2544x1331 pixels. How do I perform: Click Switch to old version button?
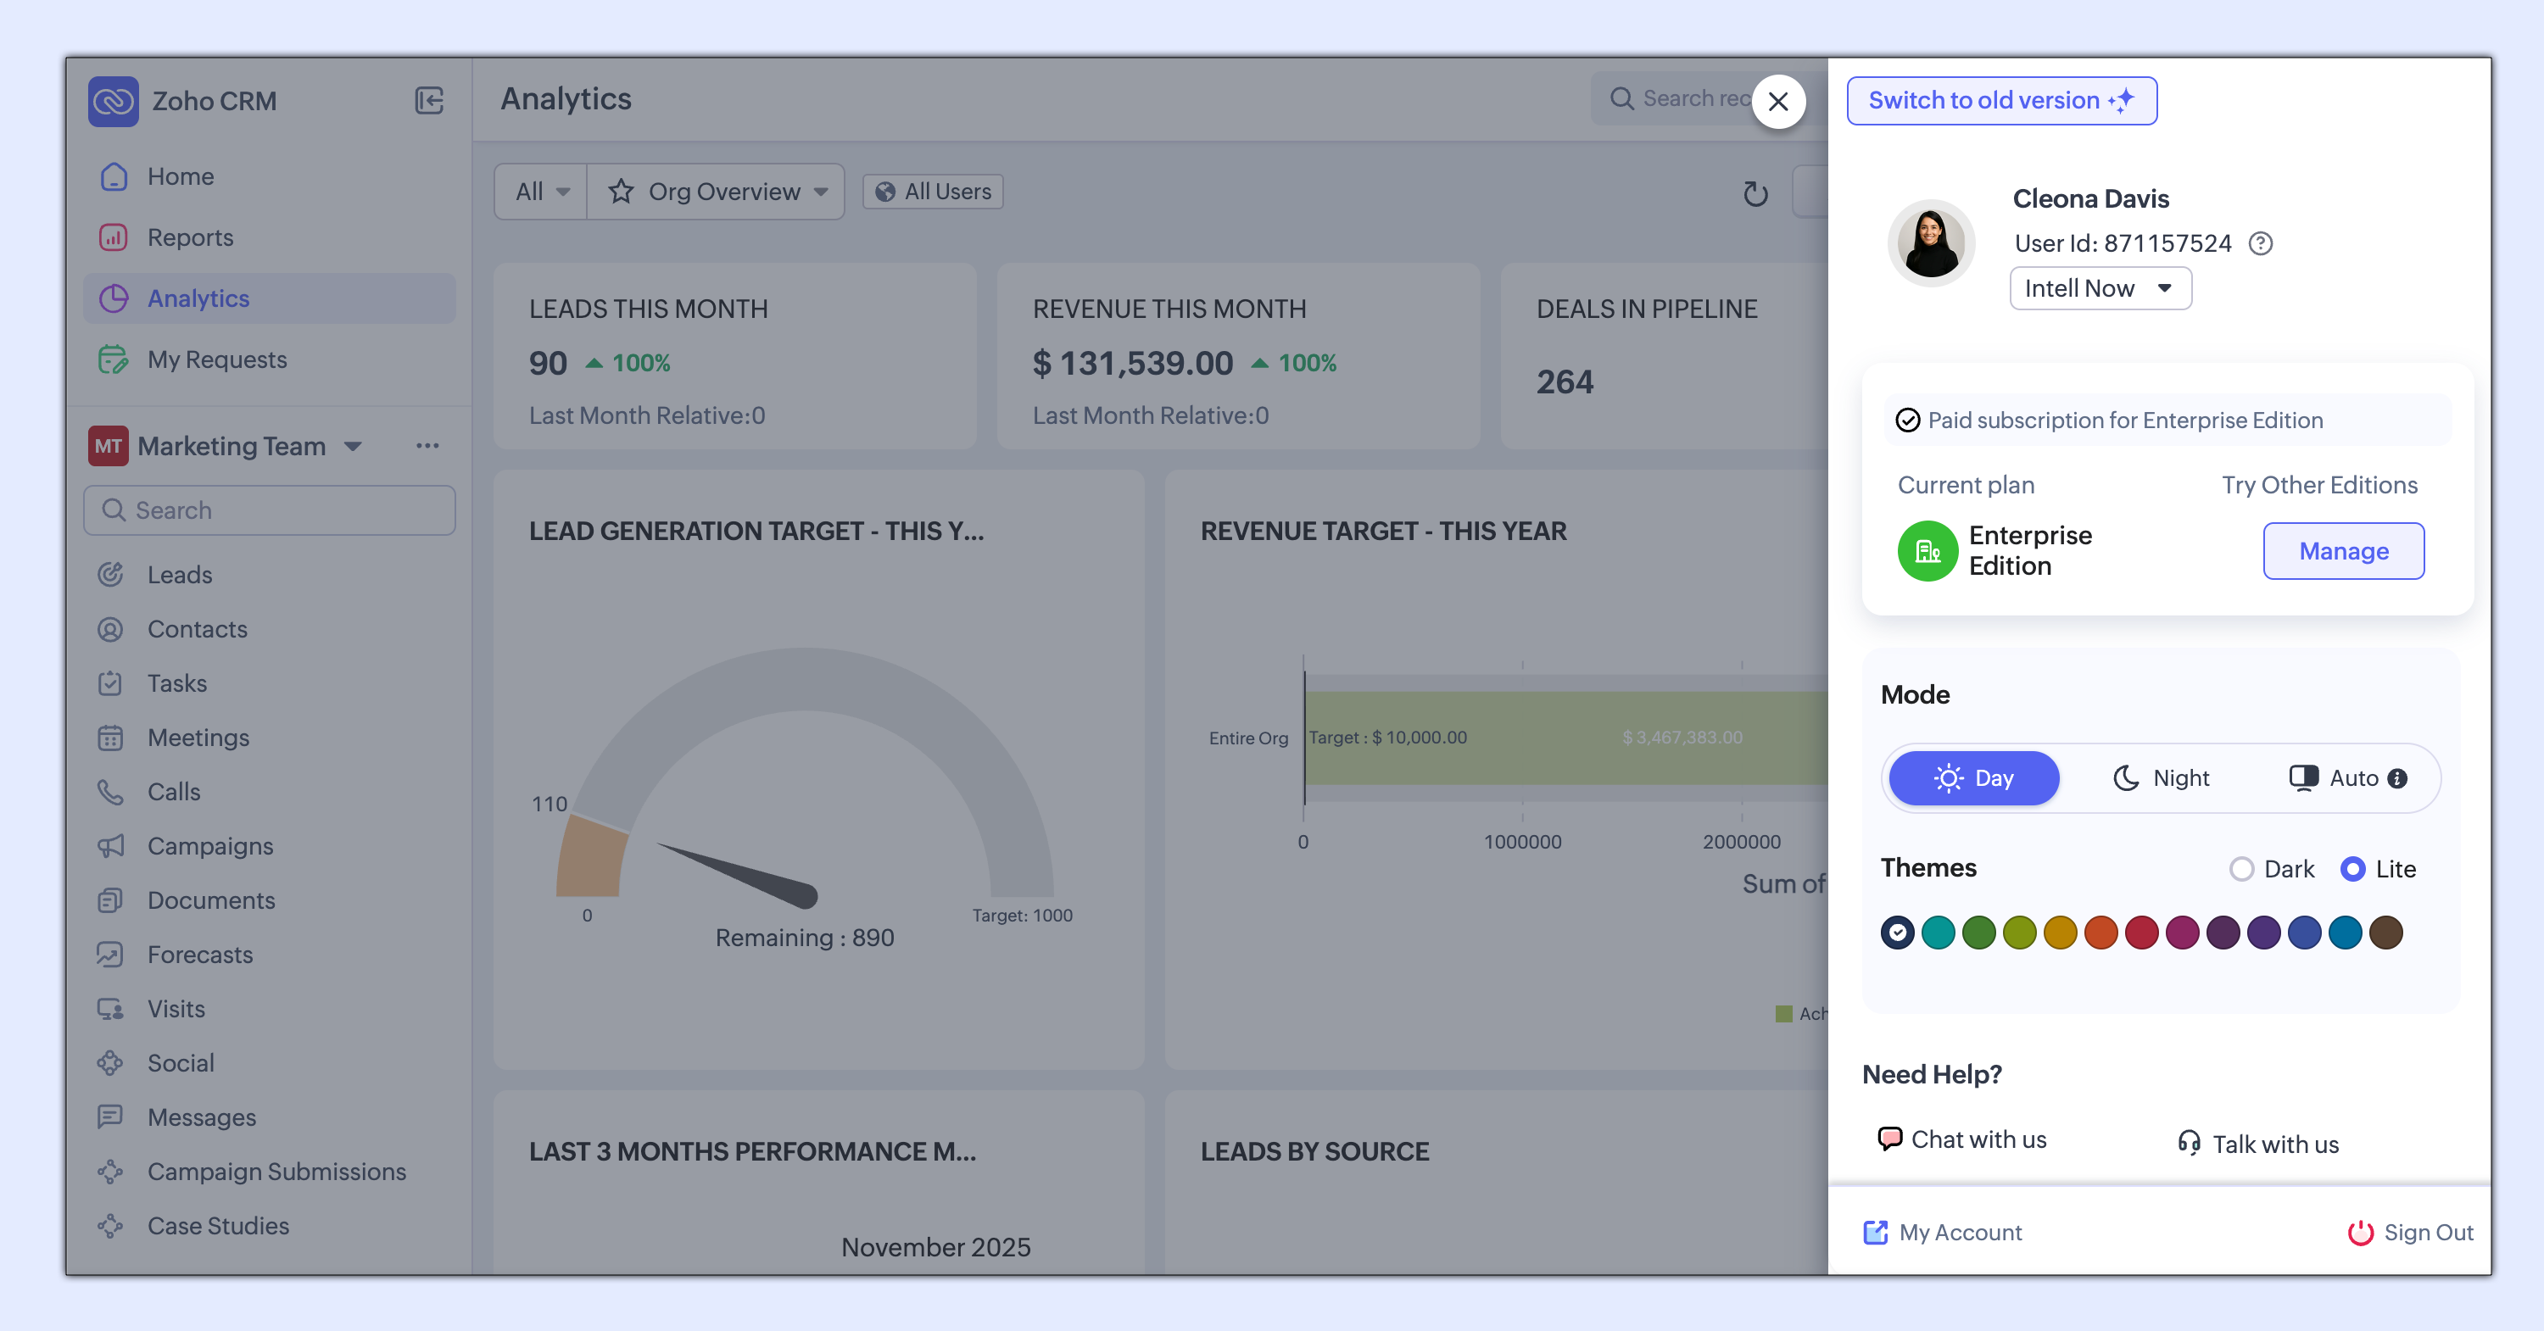tap(2000, 101)
